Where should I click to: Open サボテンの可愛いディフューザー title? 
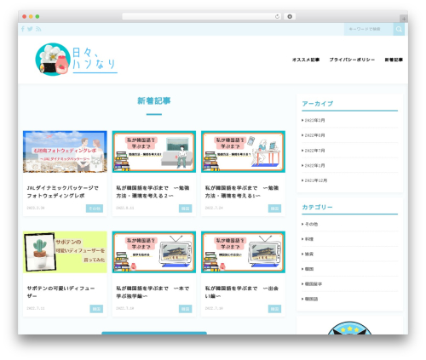pyautogui.click(x=60, y=292)
